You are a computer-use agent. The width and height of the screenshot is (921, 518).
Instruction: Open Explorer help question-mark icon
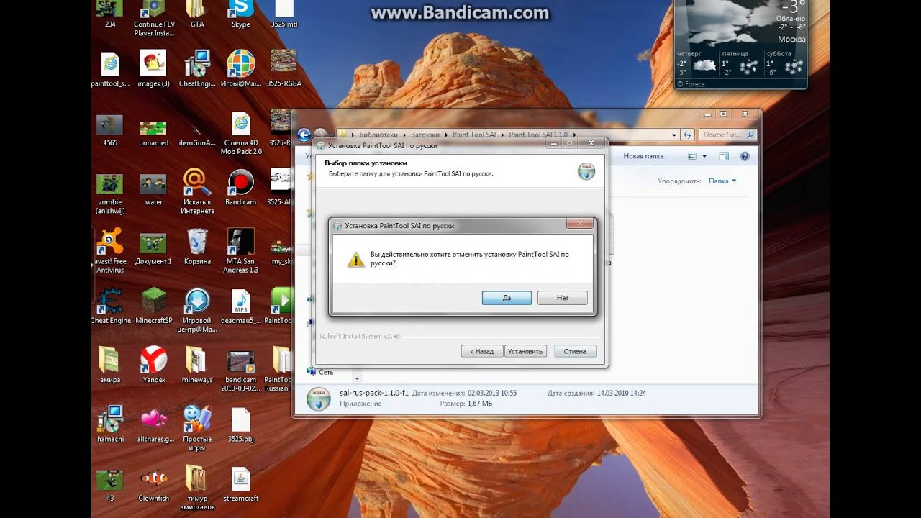[x=745, y=156]
